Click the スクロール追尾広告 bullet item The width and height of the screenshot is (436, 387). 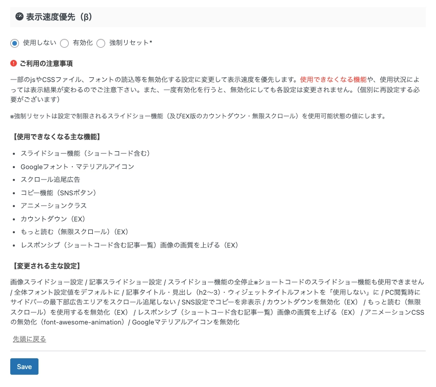pyautogui.click(x=50, y=179)
